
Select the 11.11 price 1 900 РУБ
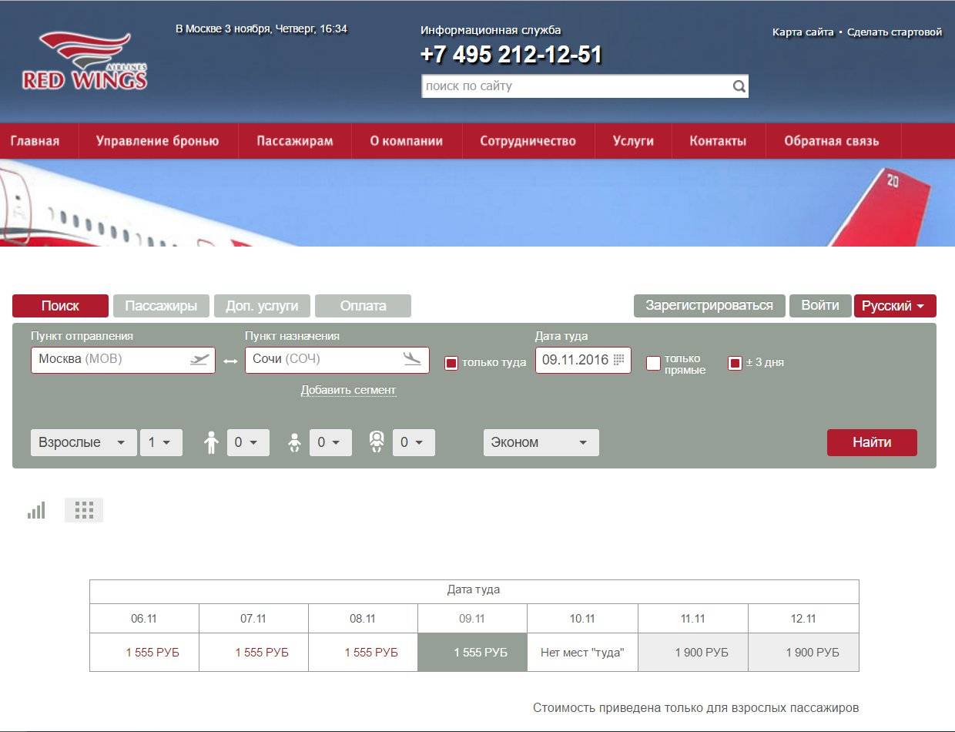(x=692, y=653)
